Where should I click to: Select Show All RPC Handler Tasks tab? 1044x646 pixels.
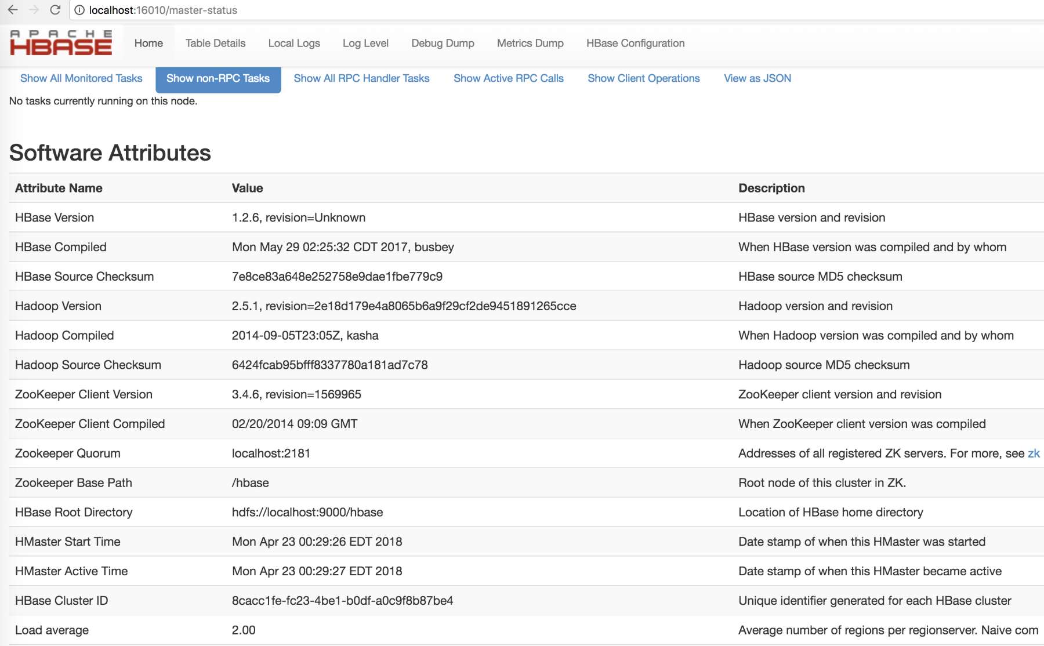(x=361, y=78)
